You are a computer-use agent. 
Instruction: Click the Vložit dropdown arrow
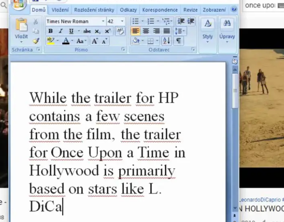(21, 42)
